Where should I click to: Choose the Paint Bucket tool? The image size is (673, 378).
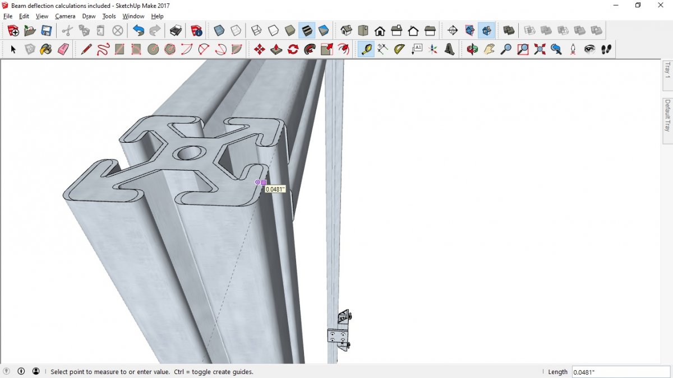click(46, 49)
